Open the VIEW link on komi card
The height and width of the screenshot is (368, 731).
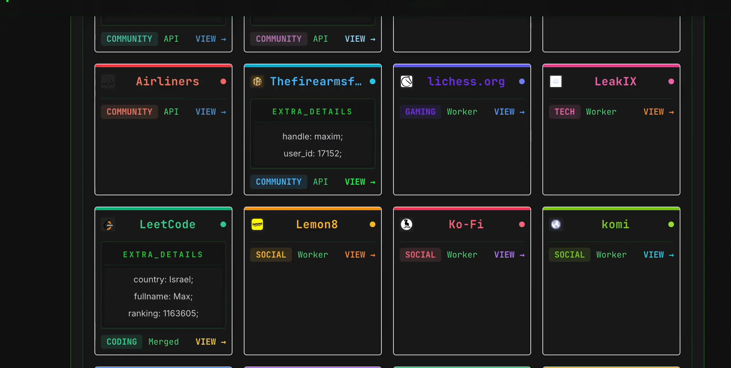[659, 255]
